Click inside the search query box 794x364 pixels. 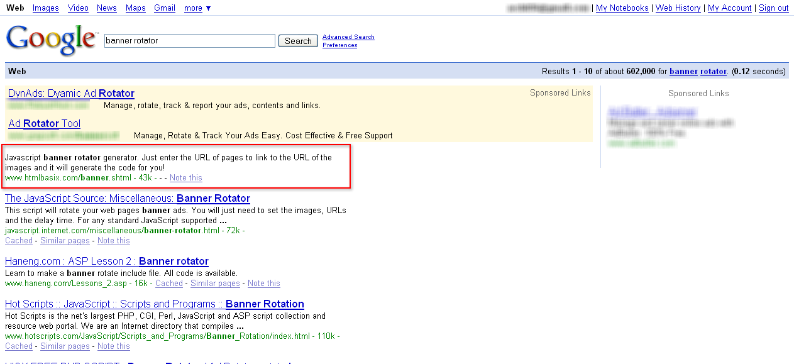(189, 40)
